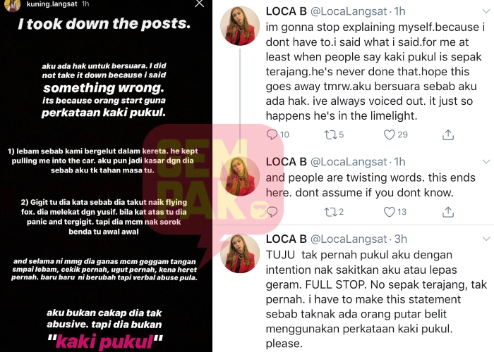Reply to the 'twisting words' tweet
Viewport: 494px width, 352px height.
click(x=272, y=212)
